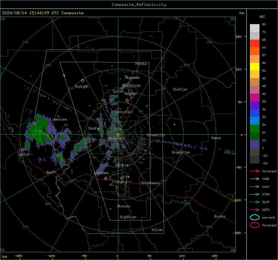Click the RockyMH label
Viewport: 278px width, 260px height.
pyautogui.click(x=82, y=87)
